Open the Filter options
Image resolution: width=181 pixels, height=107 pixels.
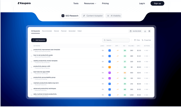137,40
